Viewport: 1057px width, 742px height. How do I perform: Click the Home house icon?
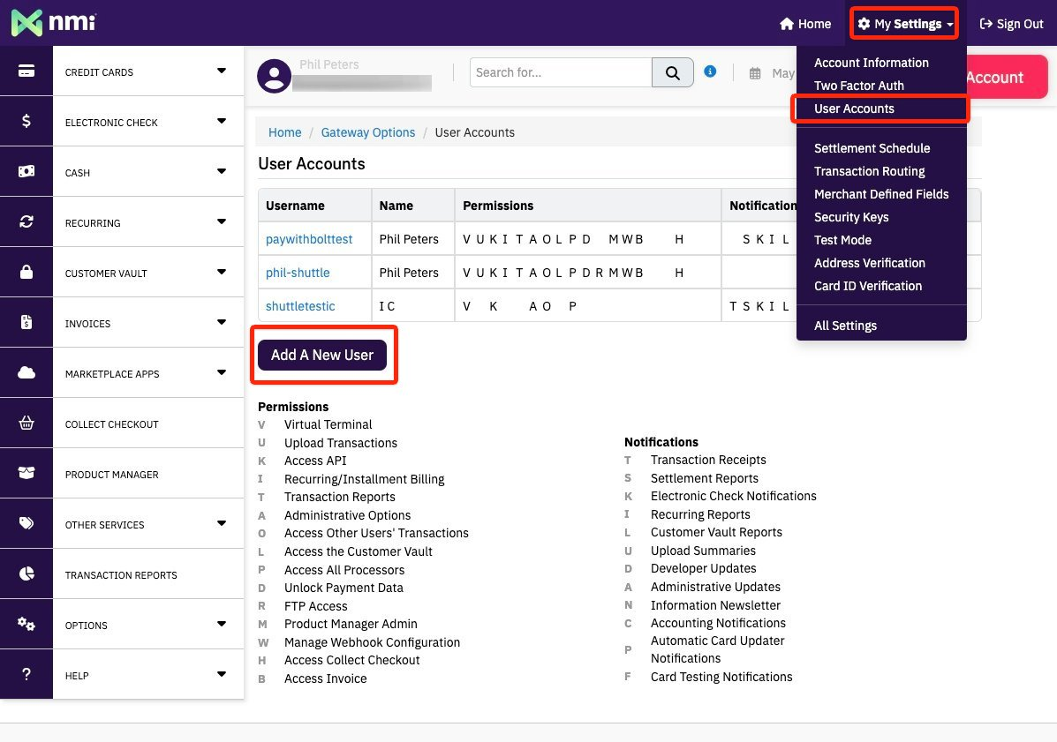pyautogui.click(x=786, y=24)
